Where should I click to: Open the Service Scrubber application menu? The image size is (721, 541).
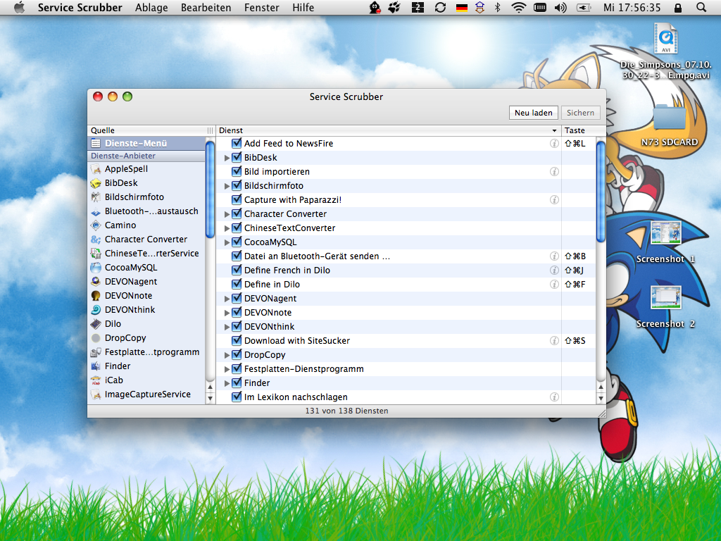pyautogui.click(x=80, y=7)
